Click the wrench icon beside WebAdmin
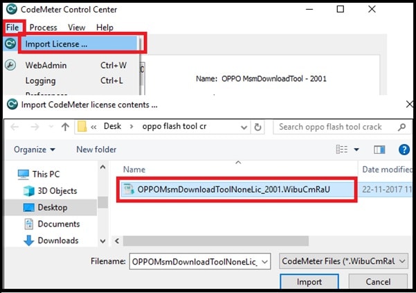The width and height of the screenshot is (416, 293). [10, 65]
